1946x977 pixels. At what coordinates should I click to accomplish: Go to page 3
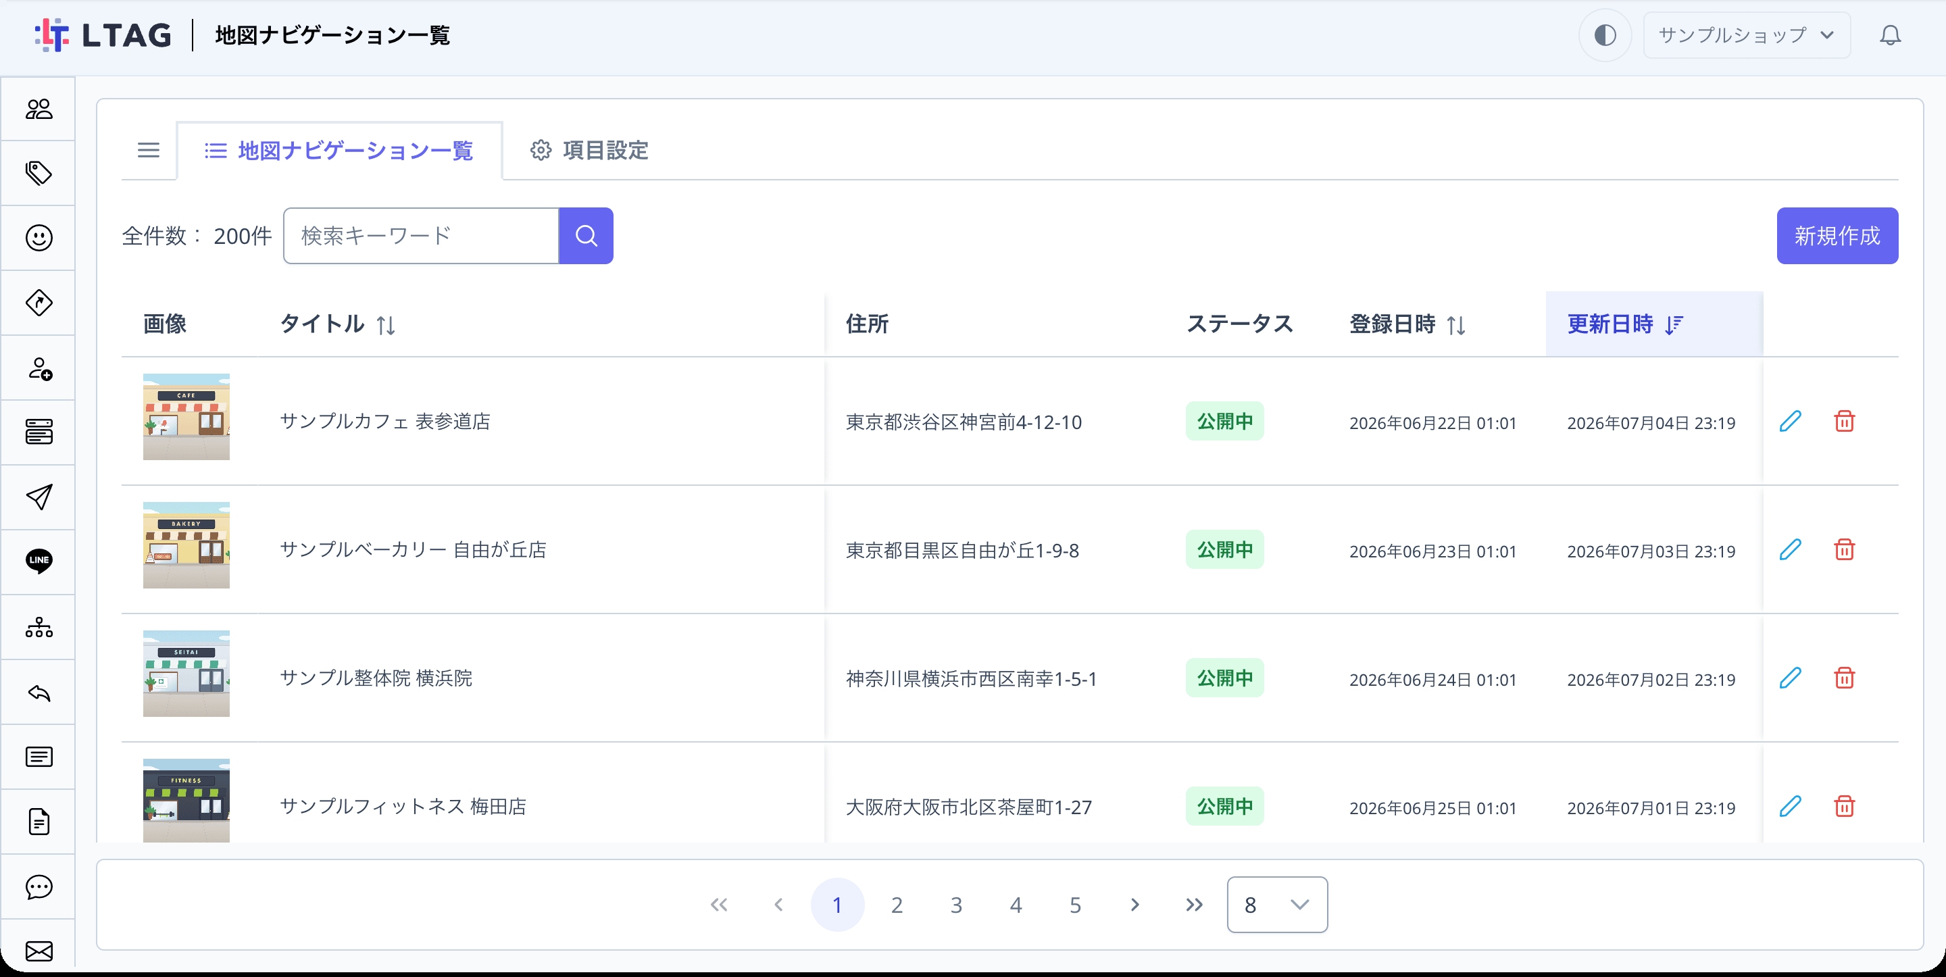(956, 905)
